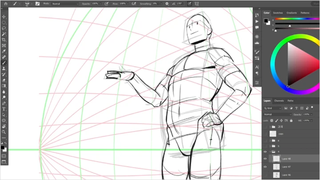
Task: Open brush Opacity dropdown arrow
Action: 100,4
